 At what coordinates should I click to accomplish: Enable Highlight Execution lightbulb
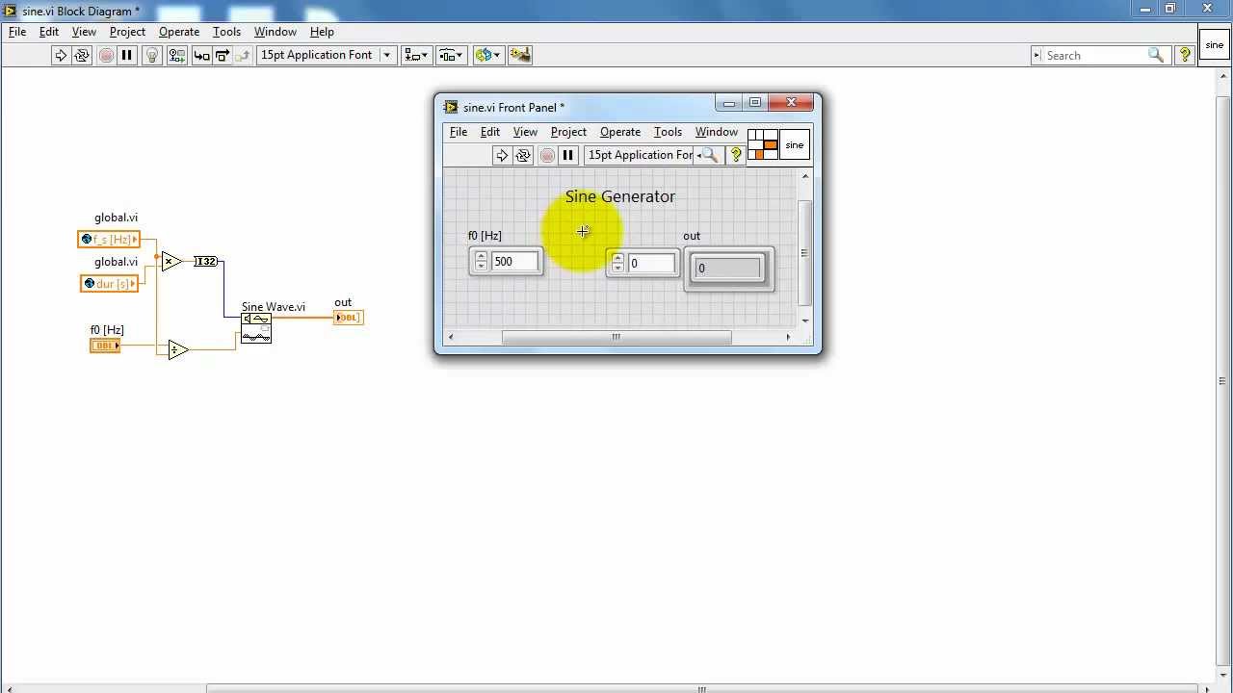(151, 55)
